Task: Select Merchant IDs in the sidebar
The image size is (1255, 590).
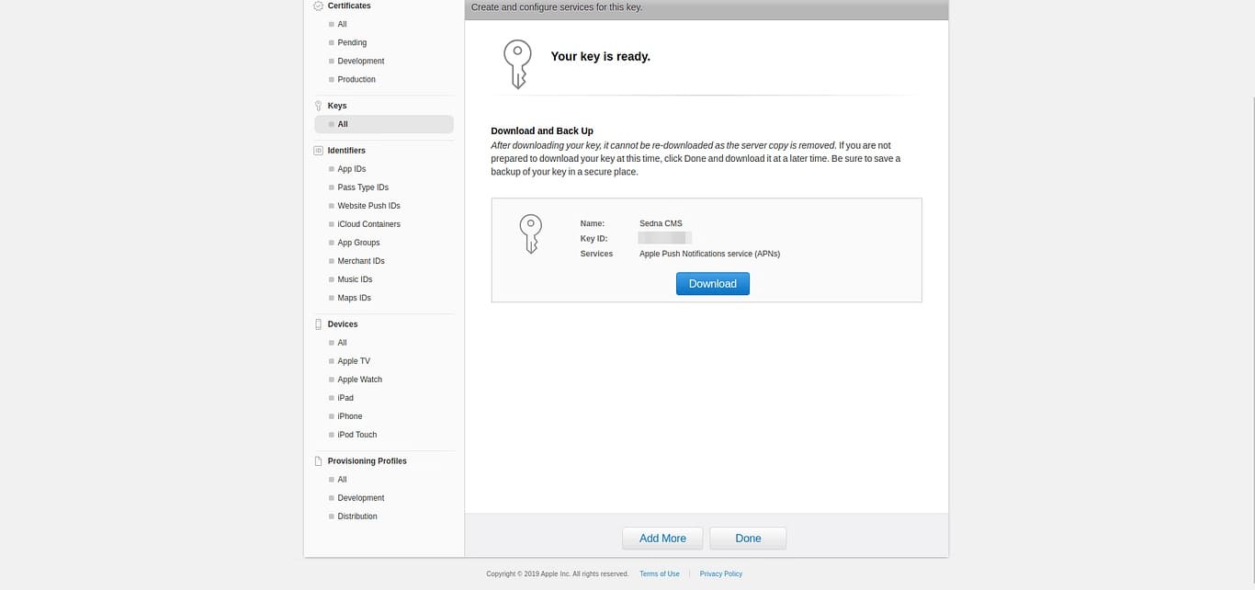Action: click(360, 260)
